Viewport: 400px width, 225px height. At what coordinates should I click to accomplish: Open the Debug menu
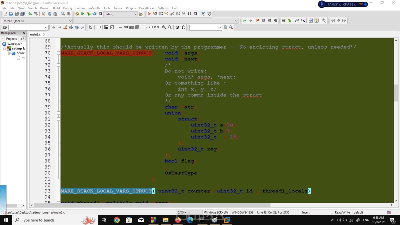click(x=67, y=8)
